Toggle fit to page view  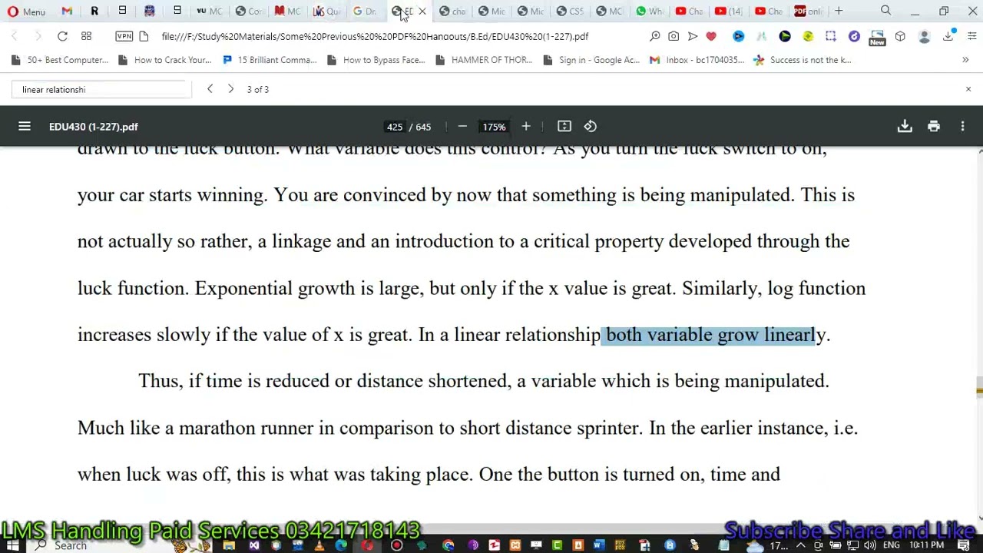point(564,127)
